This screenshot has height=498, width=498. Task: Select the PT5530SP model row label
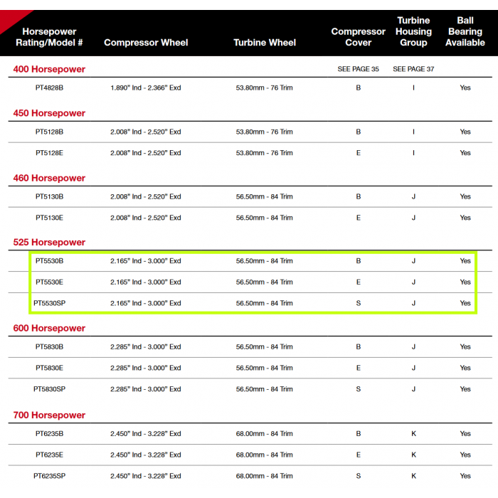(49, 303)
